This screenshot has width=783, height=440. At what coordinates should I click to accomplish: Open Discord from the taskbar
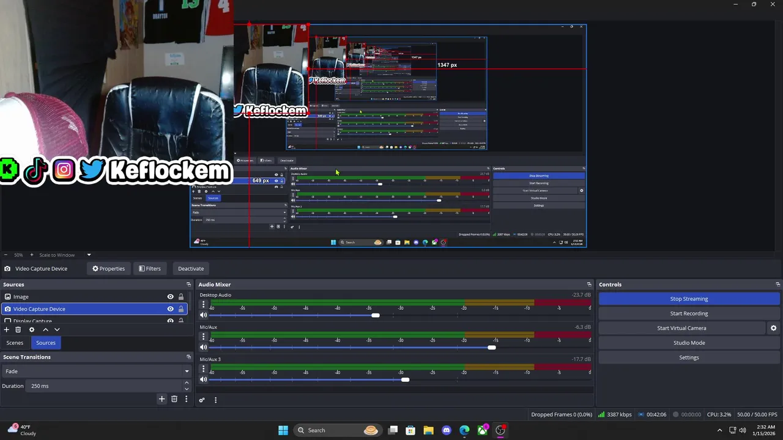tap(447, 430)
